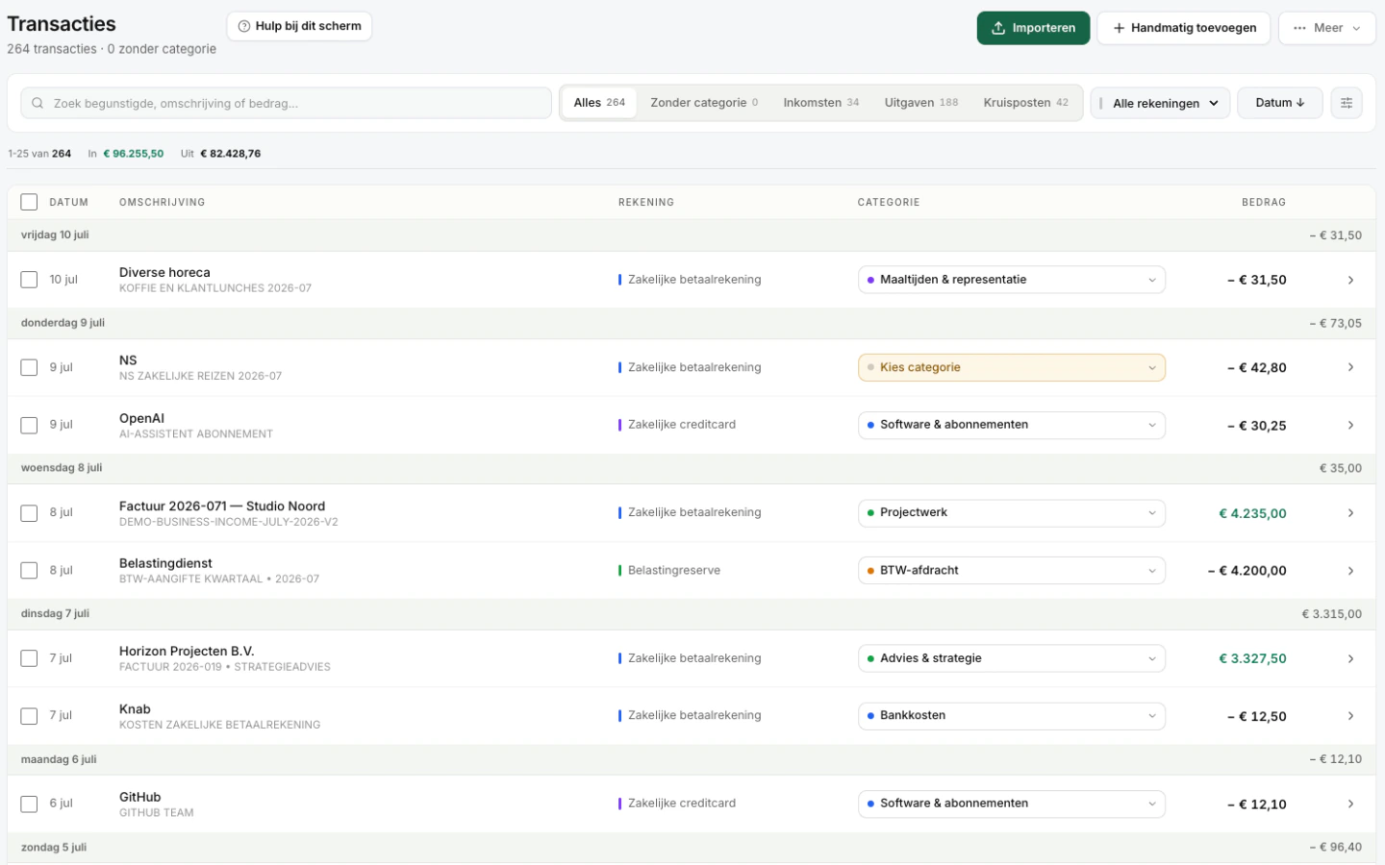Image resolution: width=1385 pixels, height=865 pixels.
Task: Tick the Belastingdienst transaction checkbox
Action: (x=29, y=571)
